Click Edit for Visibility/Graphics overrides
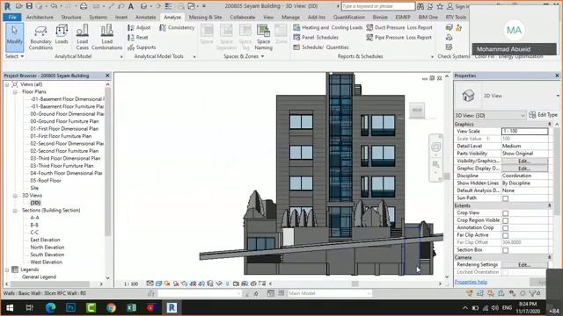This screenshot has width=563, height=316. click(524, 162)
